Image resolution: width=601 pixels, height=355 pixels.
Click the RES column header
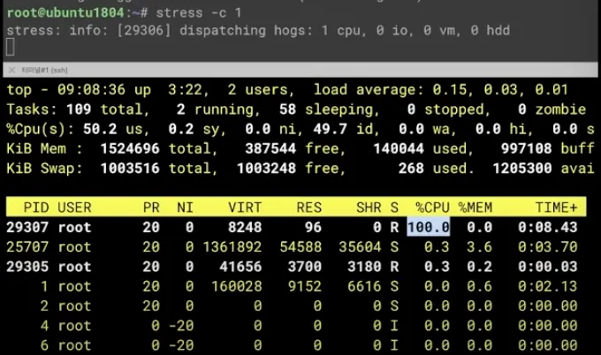point(309,208)
